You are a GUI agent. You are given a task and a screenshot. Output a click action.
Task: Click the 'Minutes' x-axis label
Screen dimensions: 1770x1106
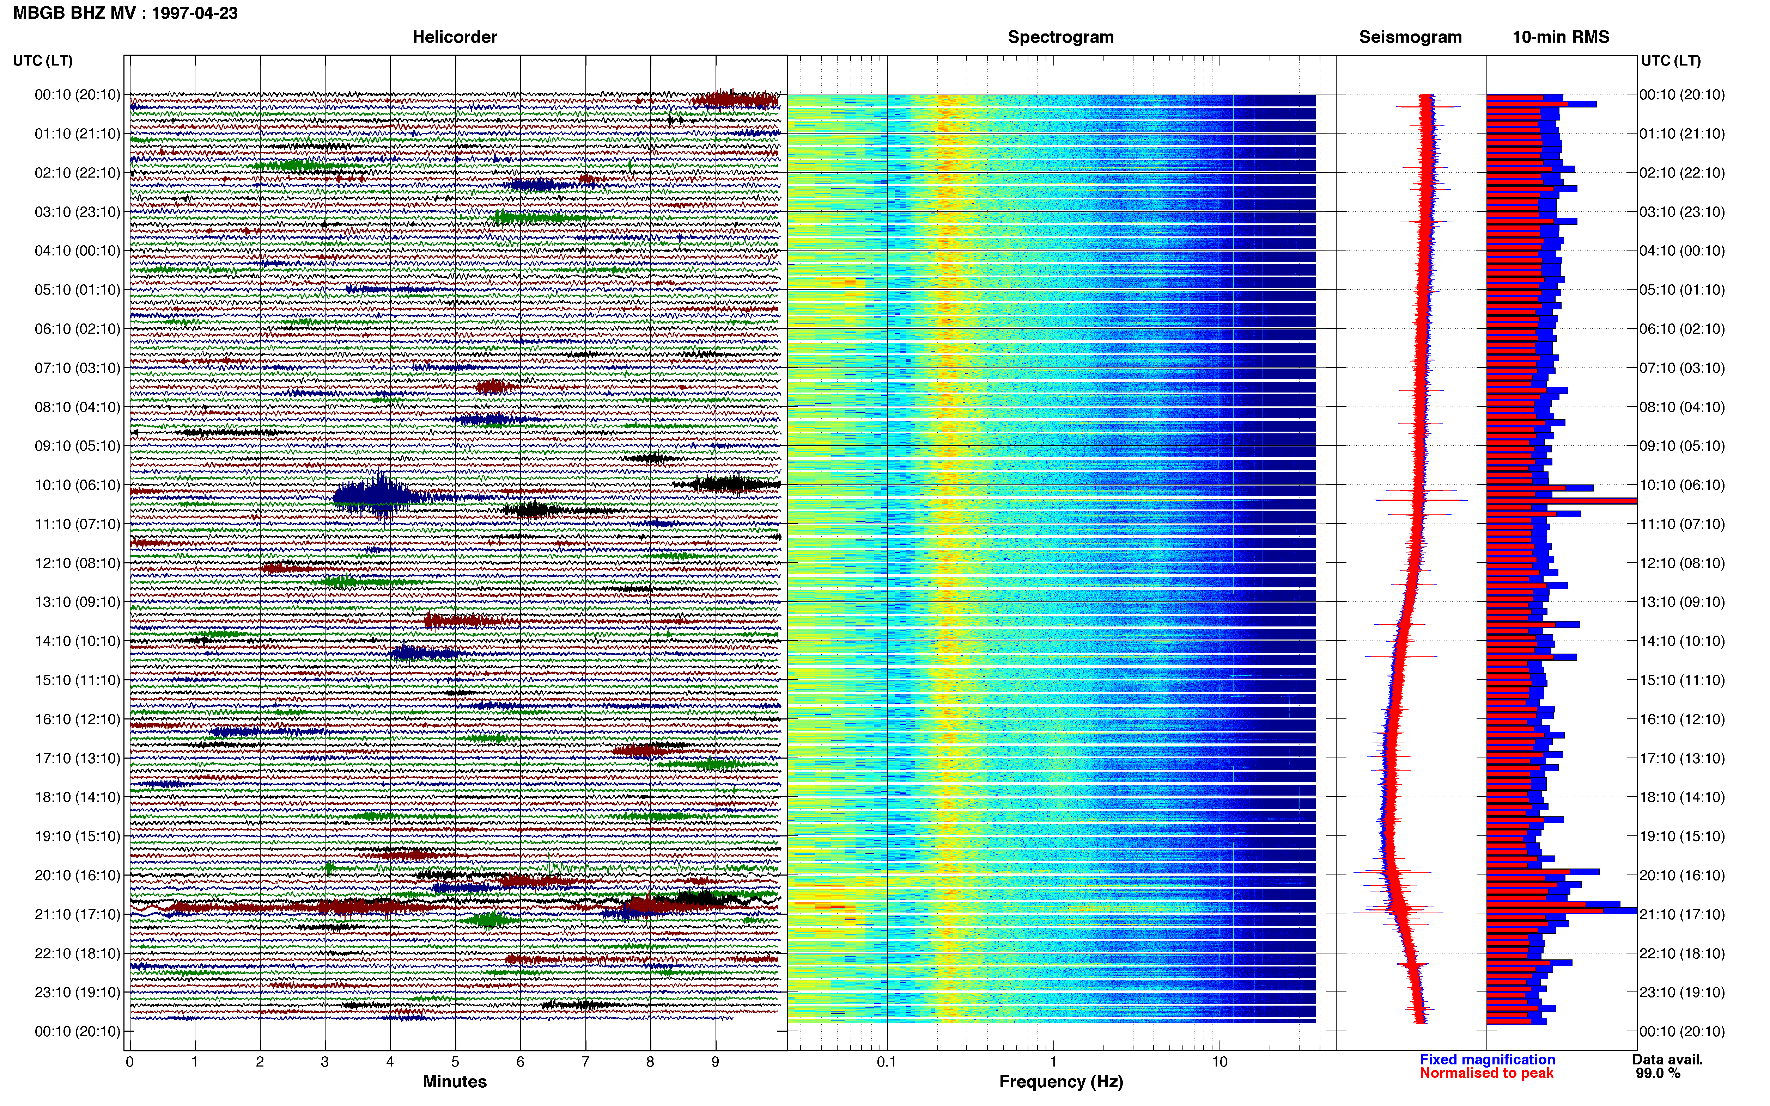455,1082
